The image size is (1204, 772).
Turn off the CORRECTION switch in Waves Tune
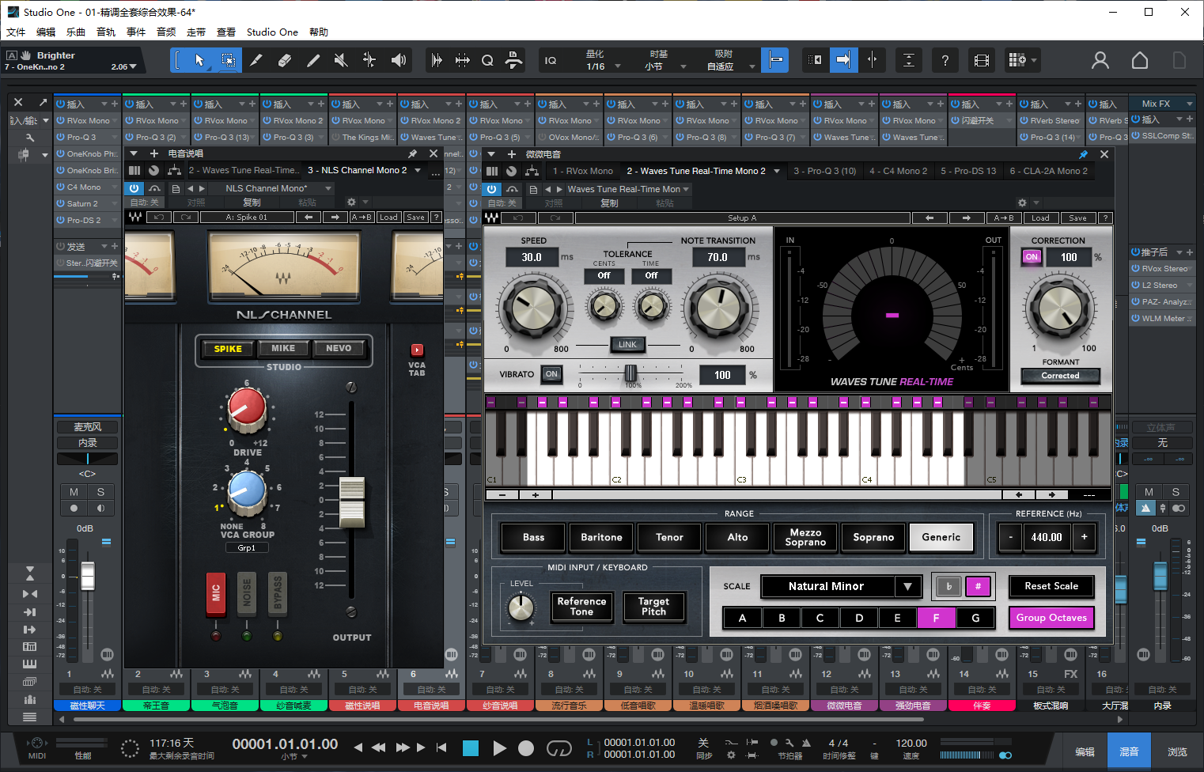point(1031,256)
